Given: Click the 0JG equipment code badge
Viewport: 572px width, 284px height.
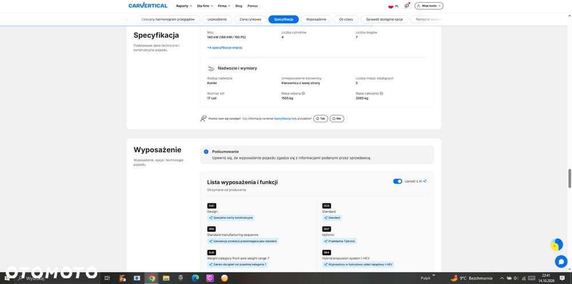Looking at the screenshot, I should (x=211, y=252).
